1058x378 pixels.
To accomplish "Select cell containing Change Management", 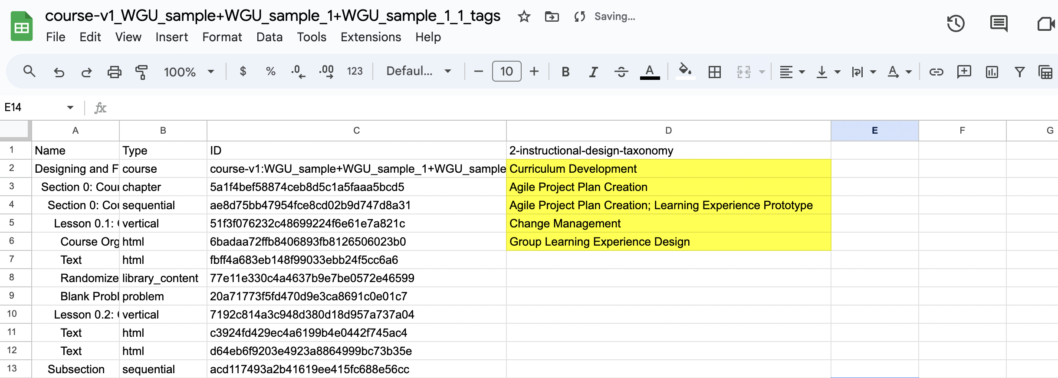I will [668, 224].
